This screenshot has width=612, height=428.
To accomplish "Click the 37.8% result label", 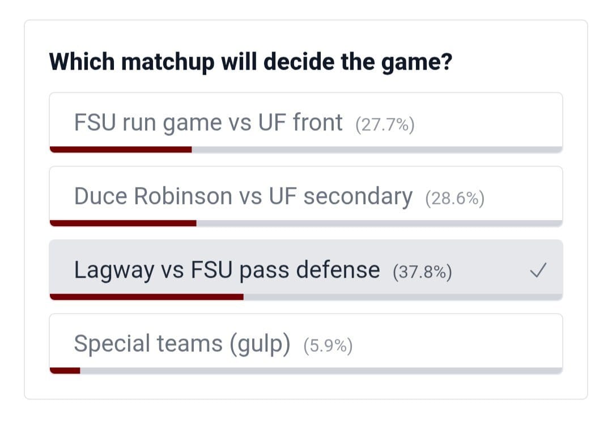I will click(422, 272).
